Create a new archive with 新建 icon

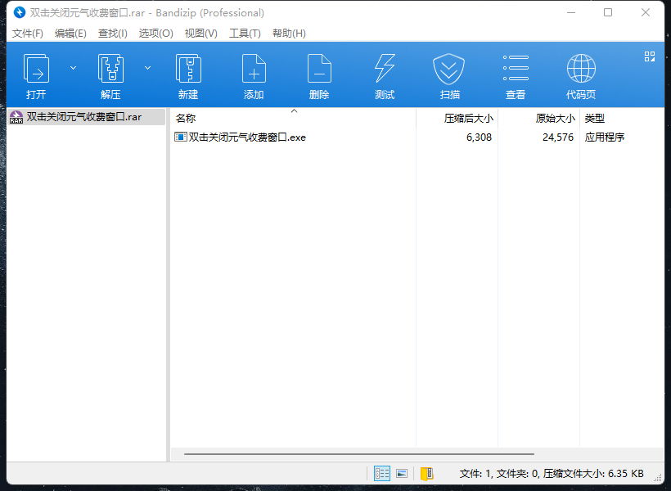point(188,69)
